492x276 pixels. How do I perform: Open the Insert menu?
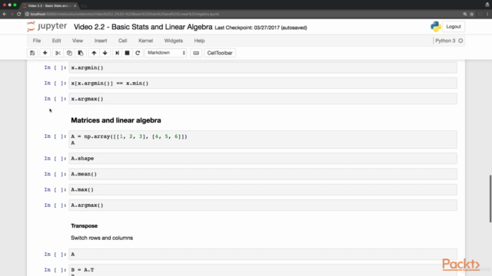pyautogui.click(x=101, y=41)
